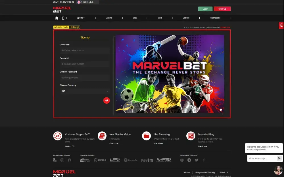
Task: Expand the Sports dropdown menu
Action: (81, 18)
